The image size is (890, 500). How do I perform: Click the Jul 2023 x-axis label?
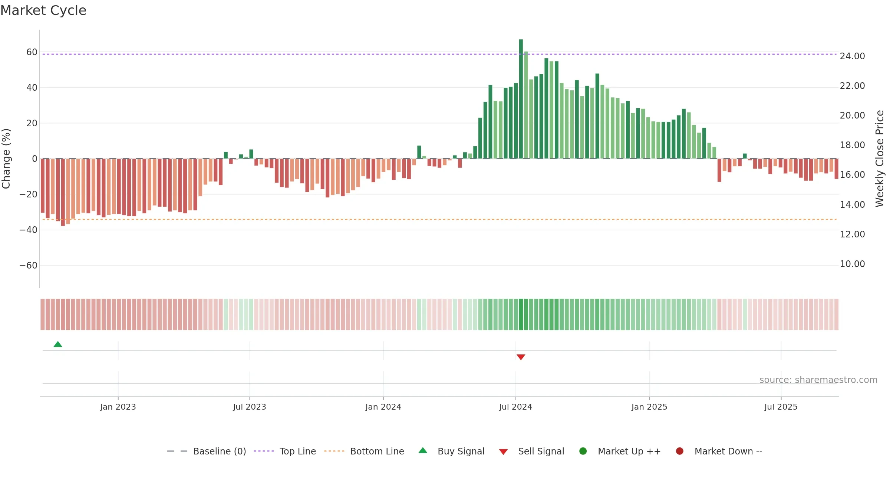click(250, 407)
